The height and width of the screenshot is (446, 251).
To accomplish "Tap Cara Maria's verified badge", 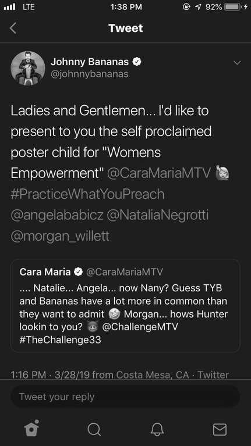I will 78,272.
